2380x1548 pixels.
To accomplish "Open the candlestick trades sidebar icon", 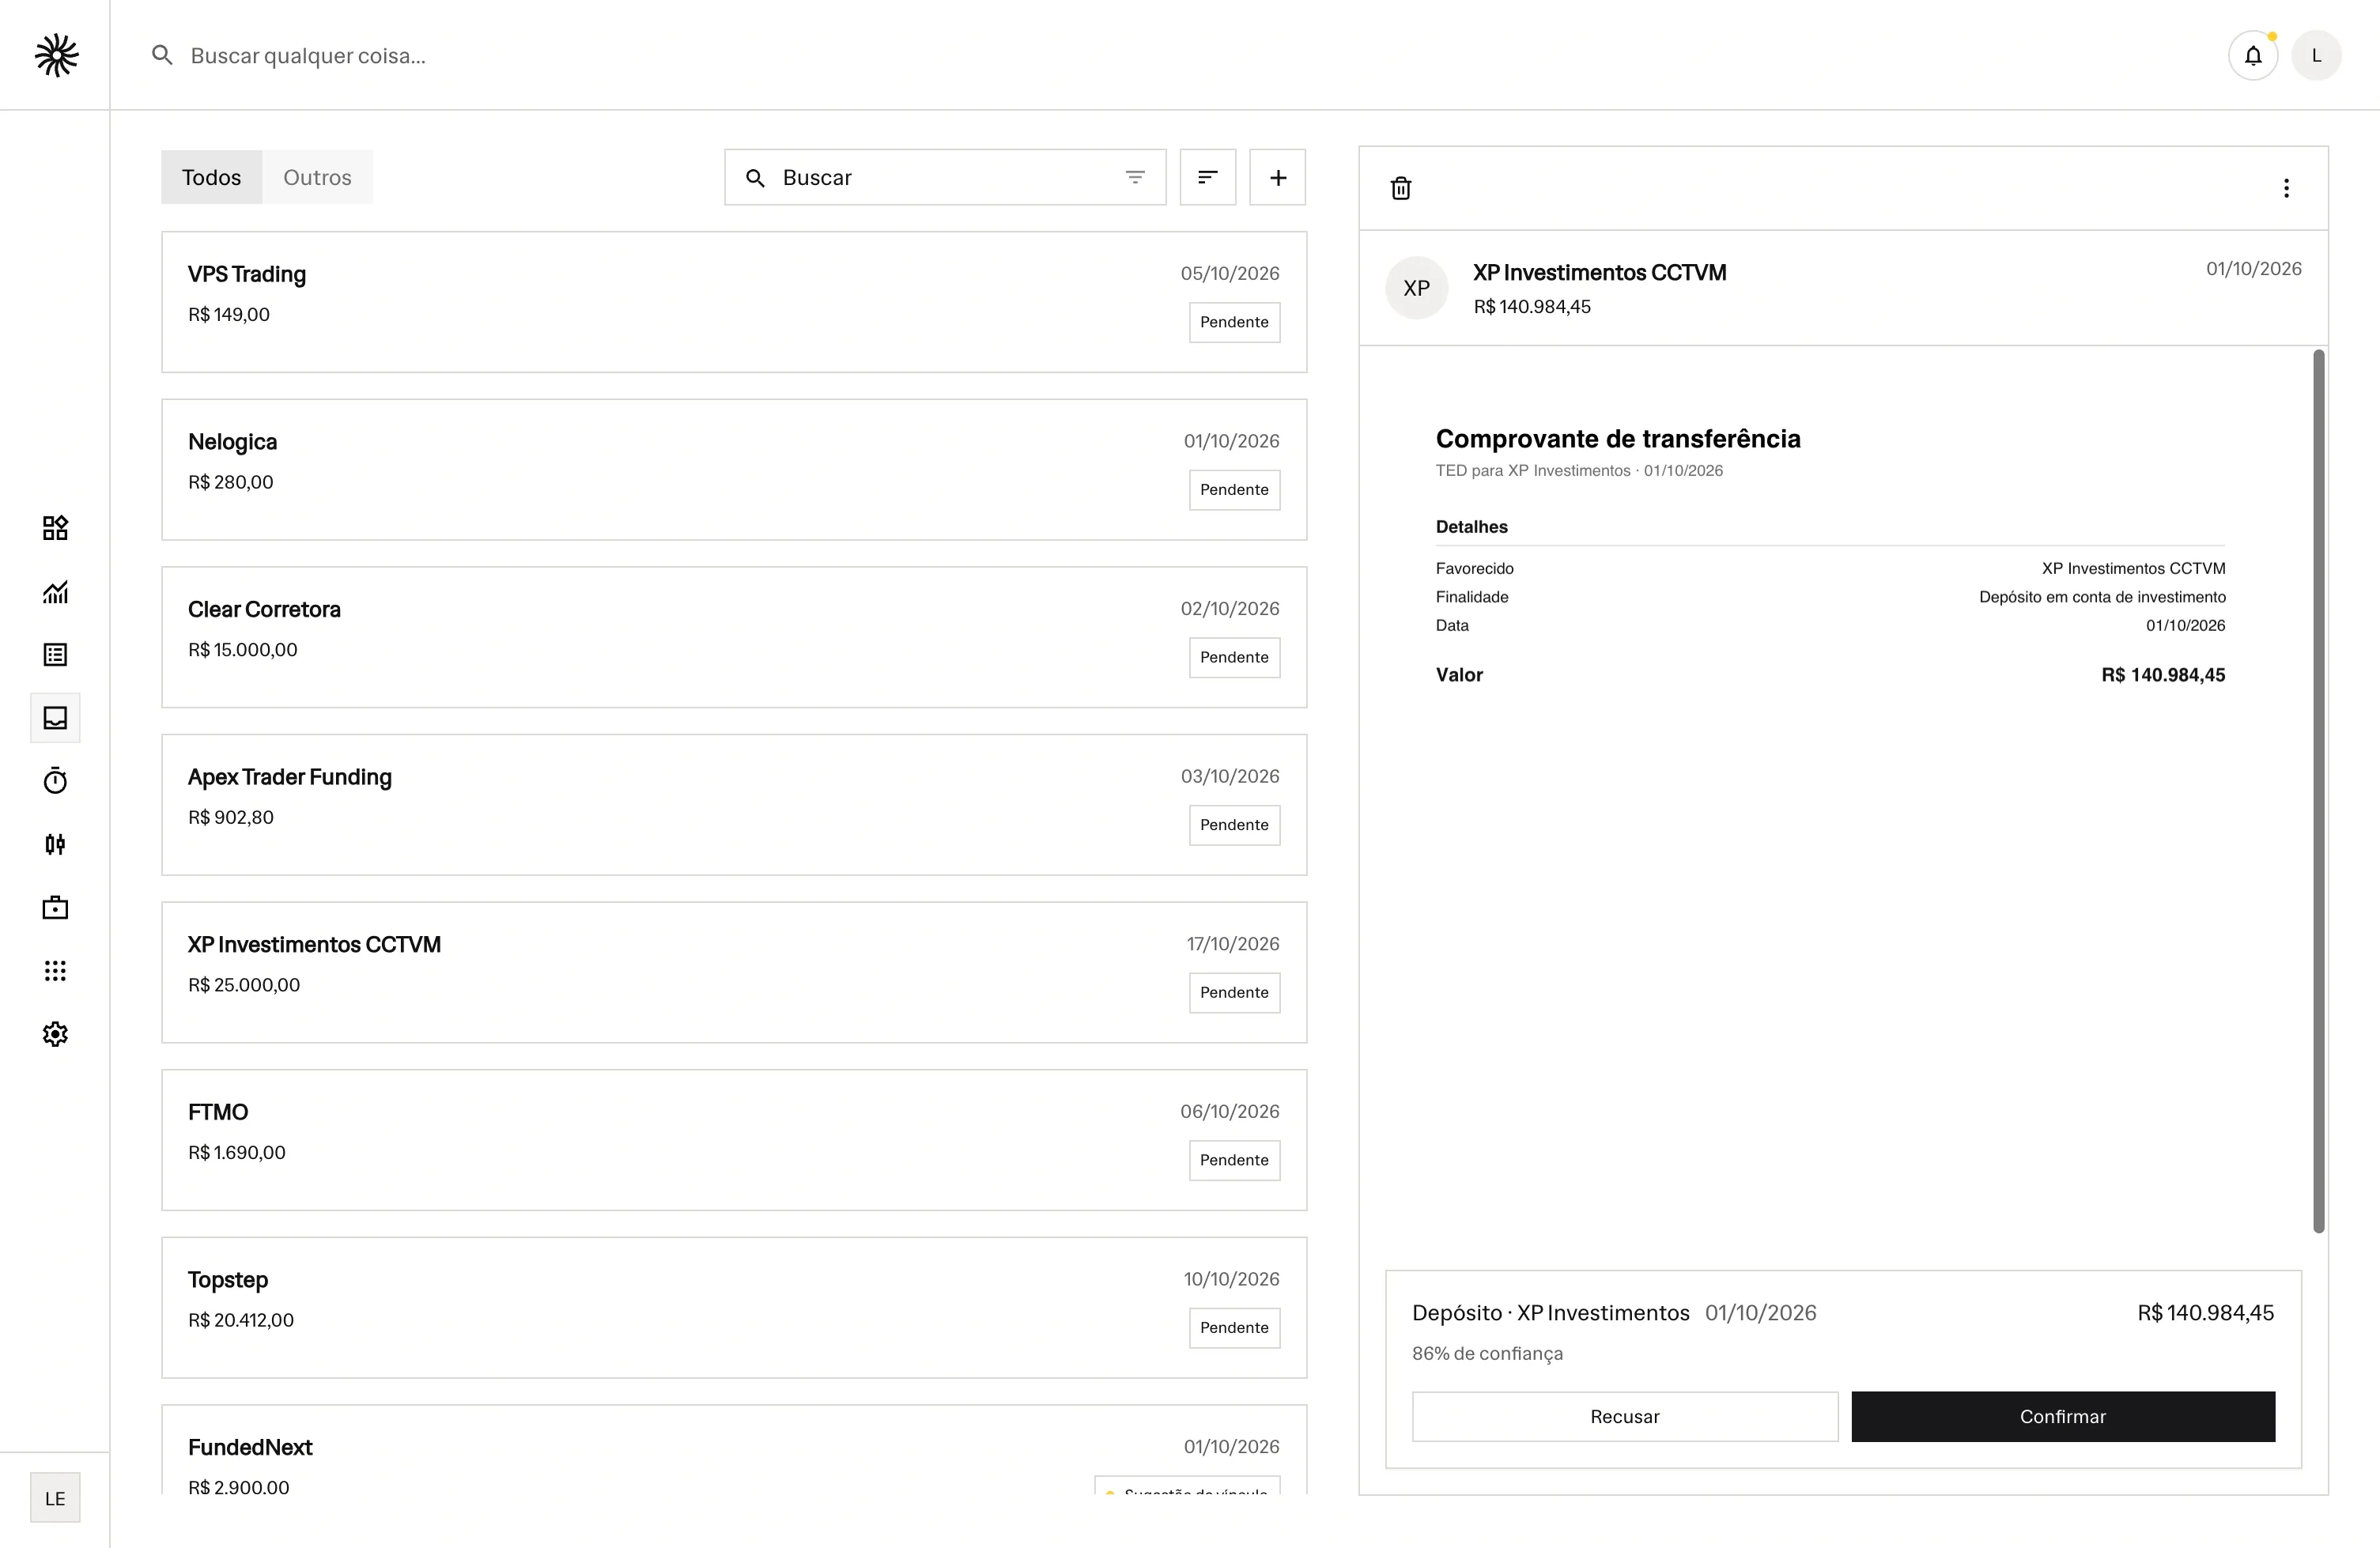I will coord(55,844).
